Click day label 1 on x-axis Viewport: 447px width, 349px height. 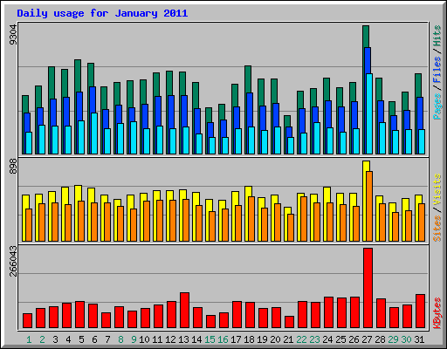29,339
